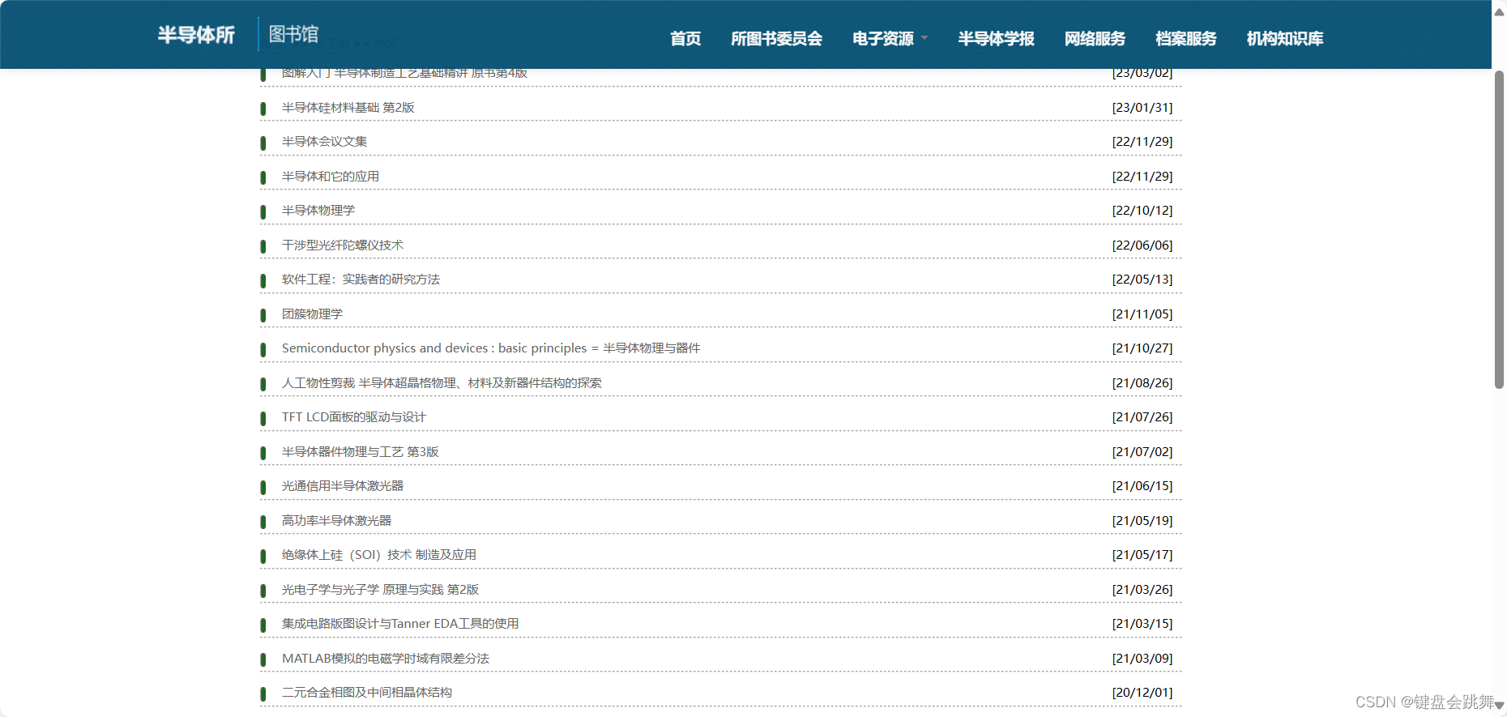
Task: Go to 机构知识库 page
Action: (1285, 38)
